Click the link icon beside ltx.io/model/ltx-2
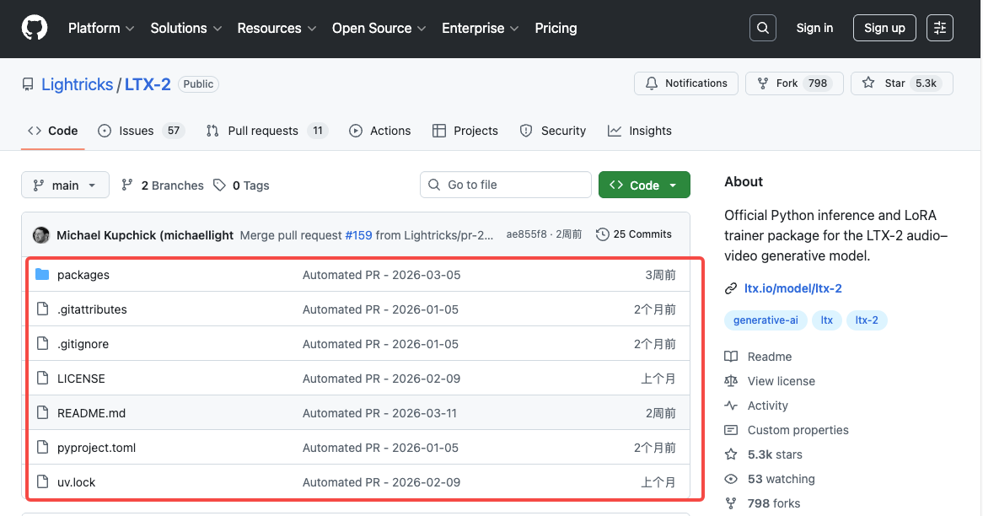 pos(731,288)
